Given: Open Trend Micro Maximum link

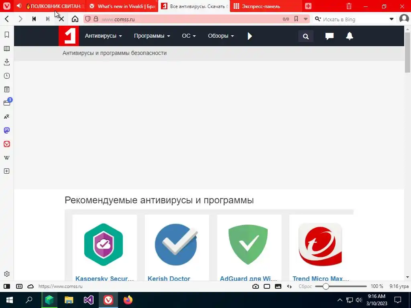Looking at the screenshot, I should [x=321, y=278].
